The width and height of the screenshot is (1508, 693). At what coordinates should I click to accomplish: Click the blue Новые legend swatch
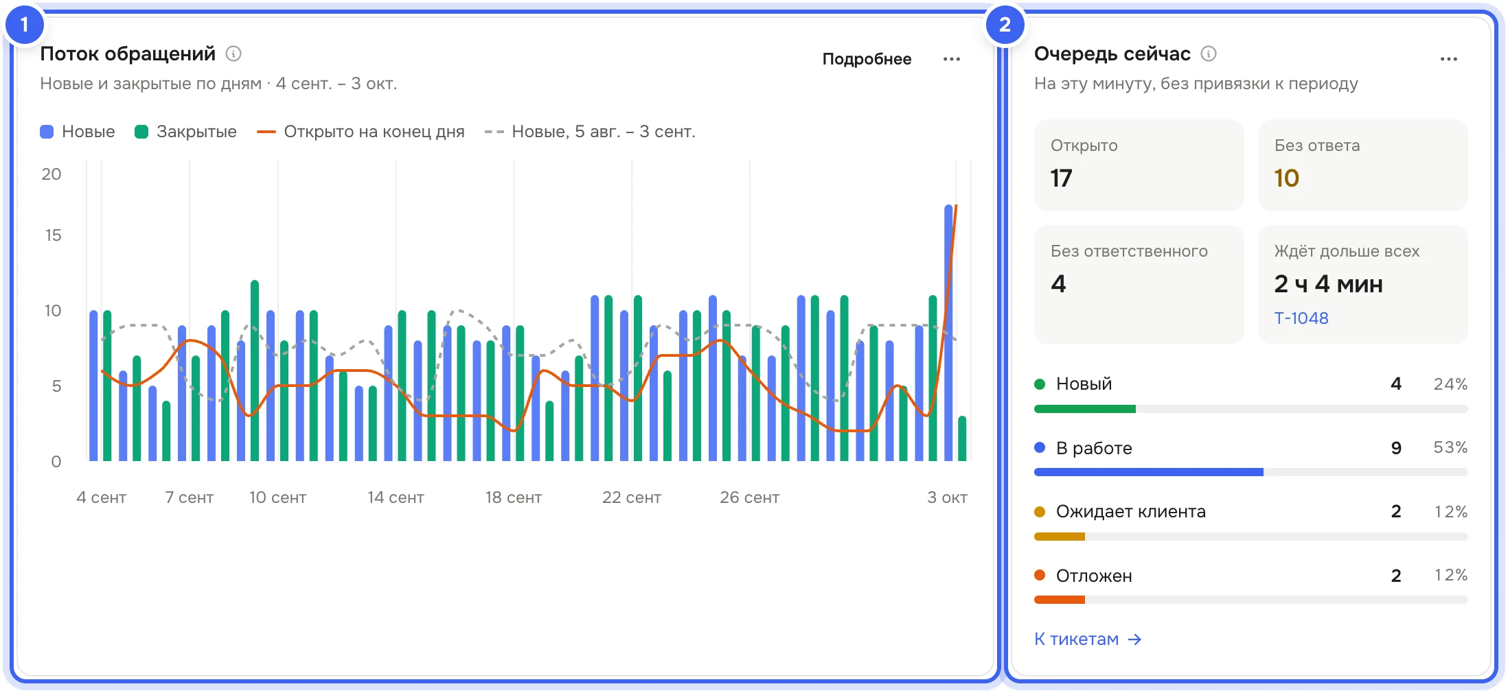(x=47, y=132)
